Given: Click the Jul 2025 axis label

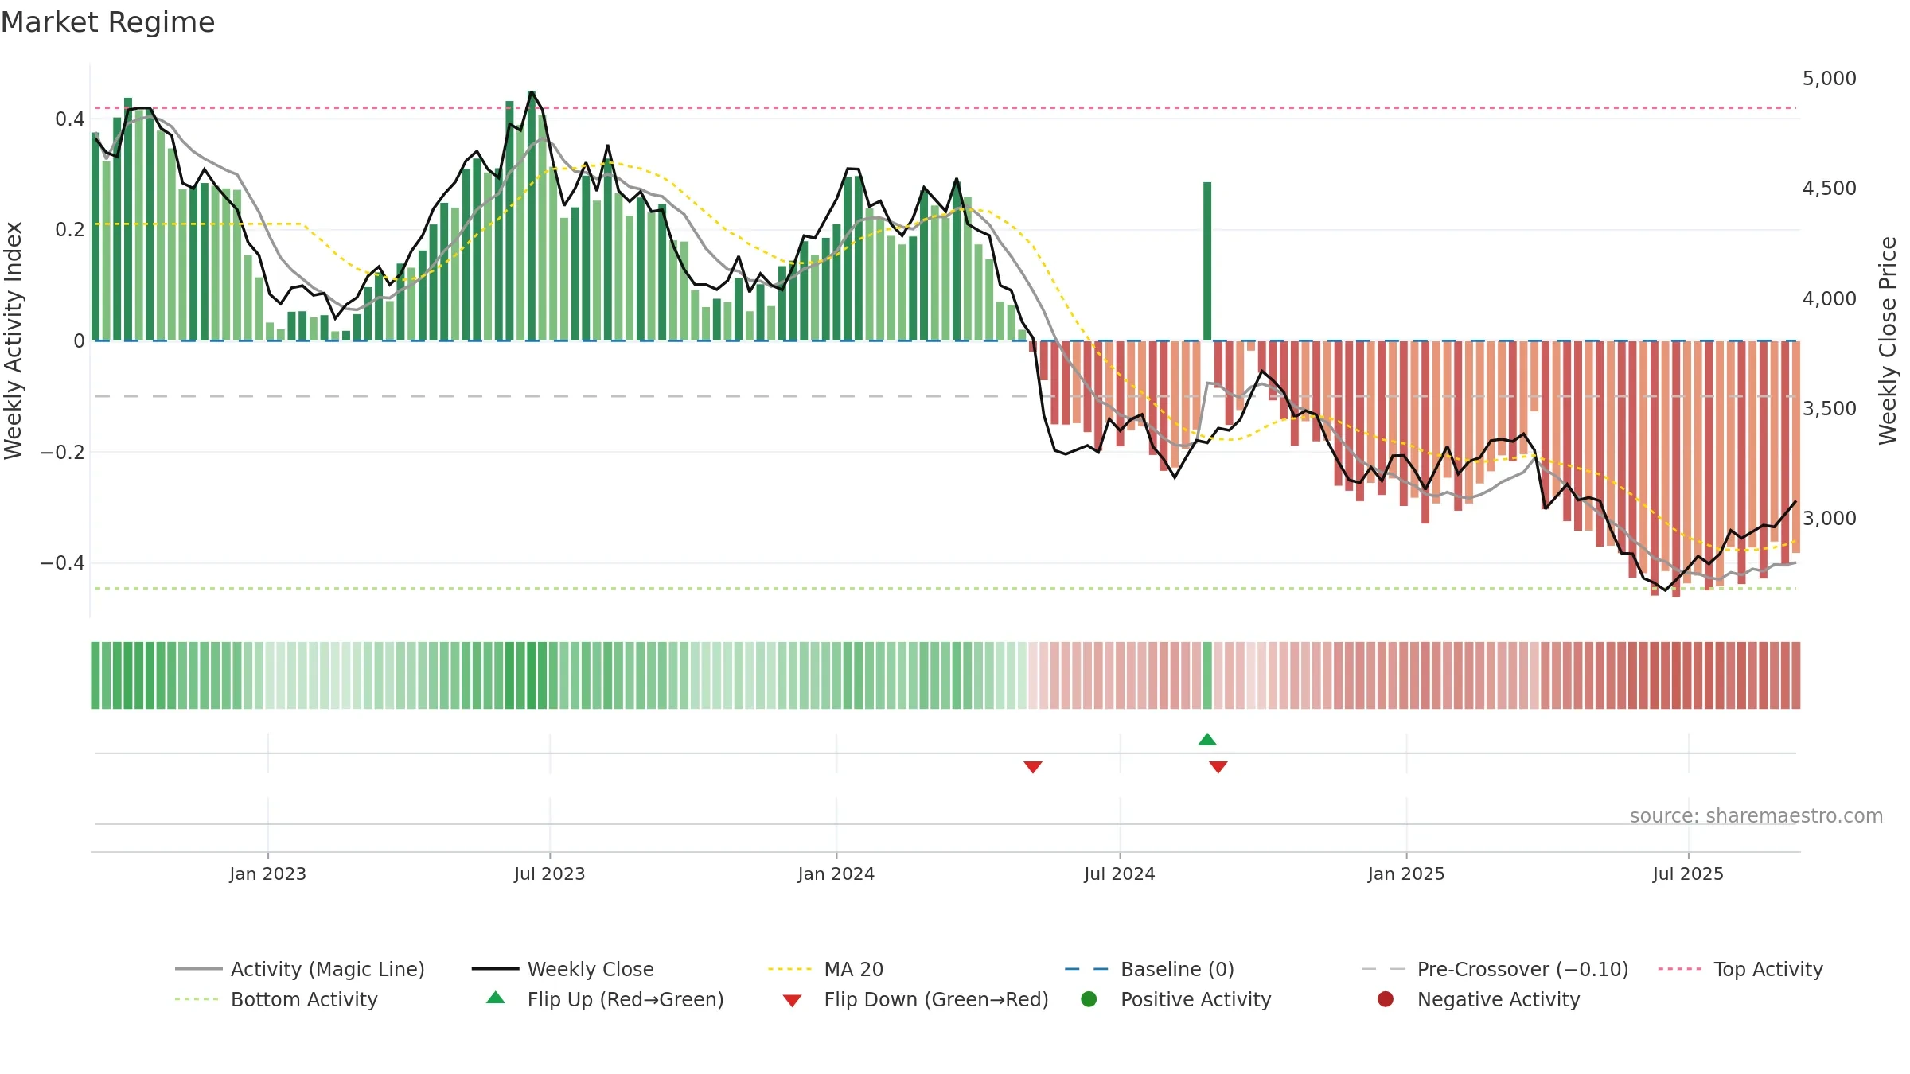Looking at the screenshot, I should [1688, 874].
